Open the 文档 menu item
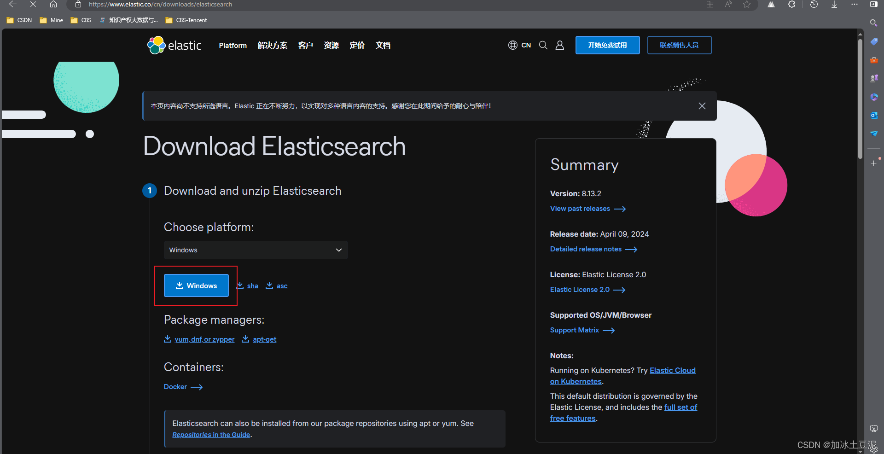884x454 pixels. (383, 45)
